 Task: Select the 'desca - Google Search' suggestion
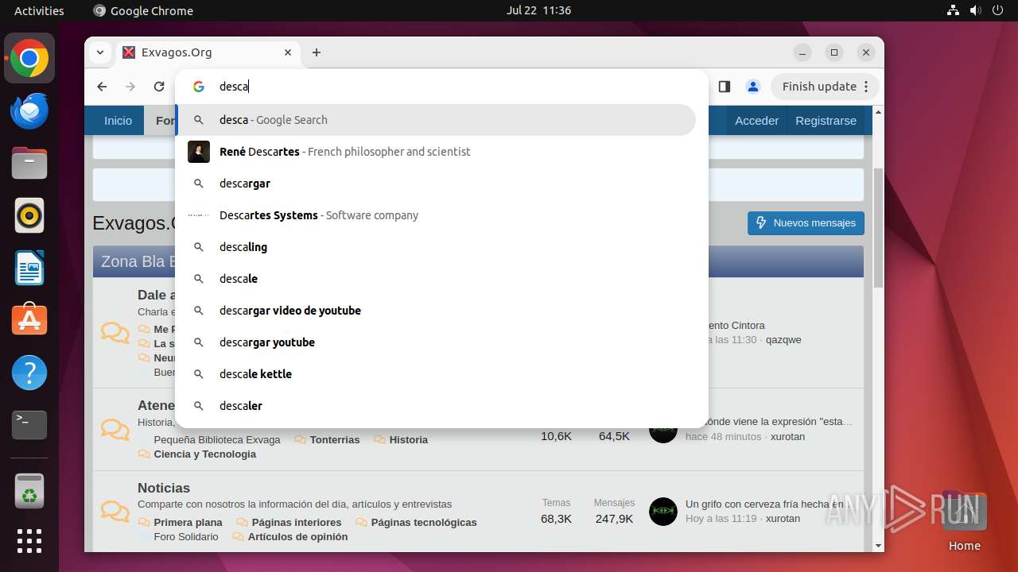coord(436,120)
